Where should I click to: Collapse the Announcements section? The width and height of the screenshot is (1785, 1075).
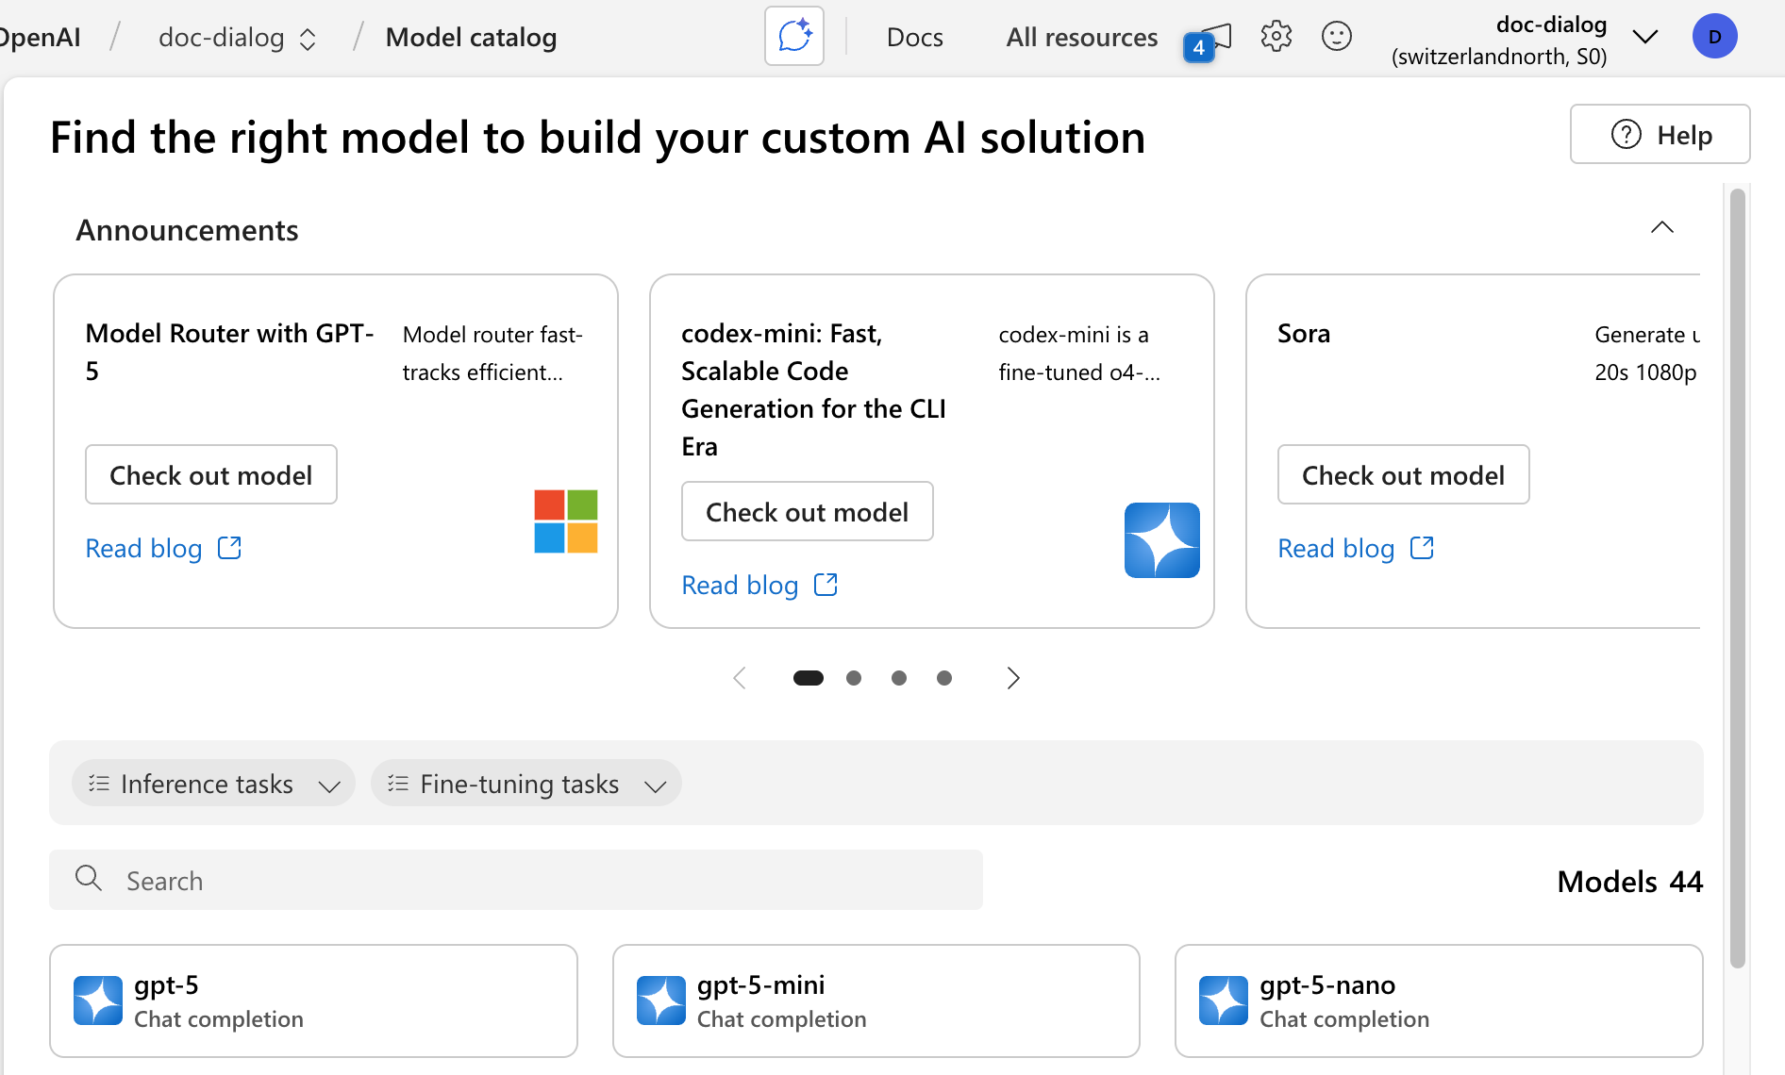pos(1662,227)
